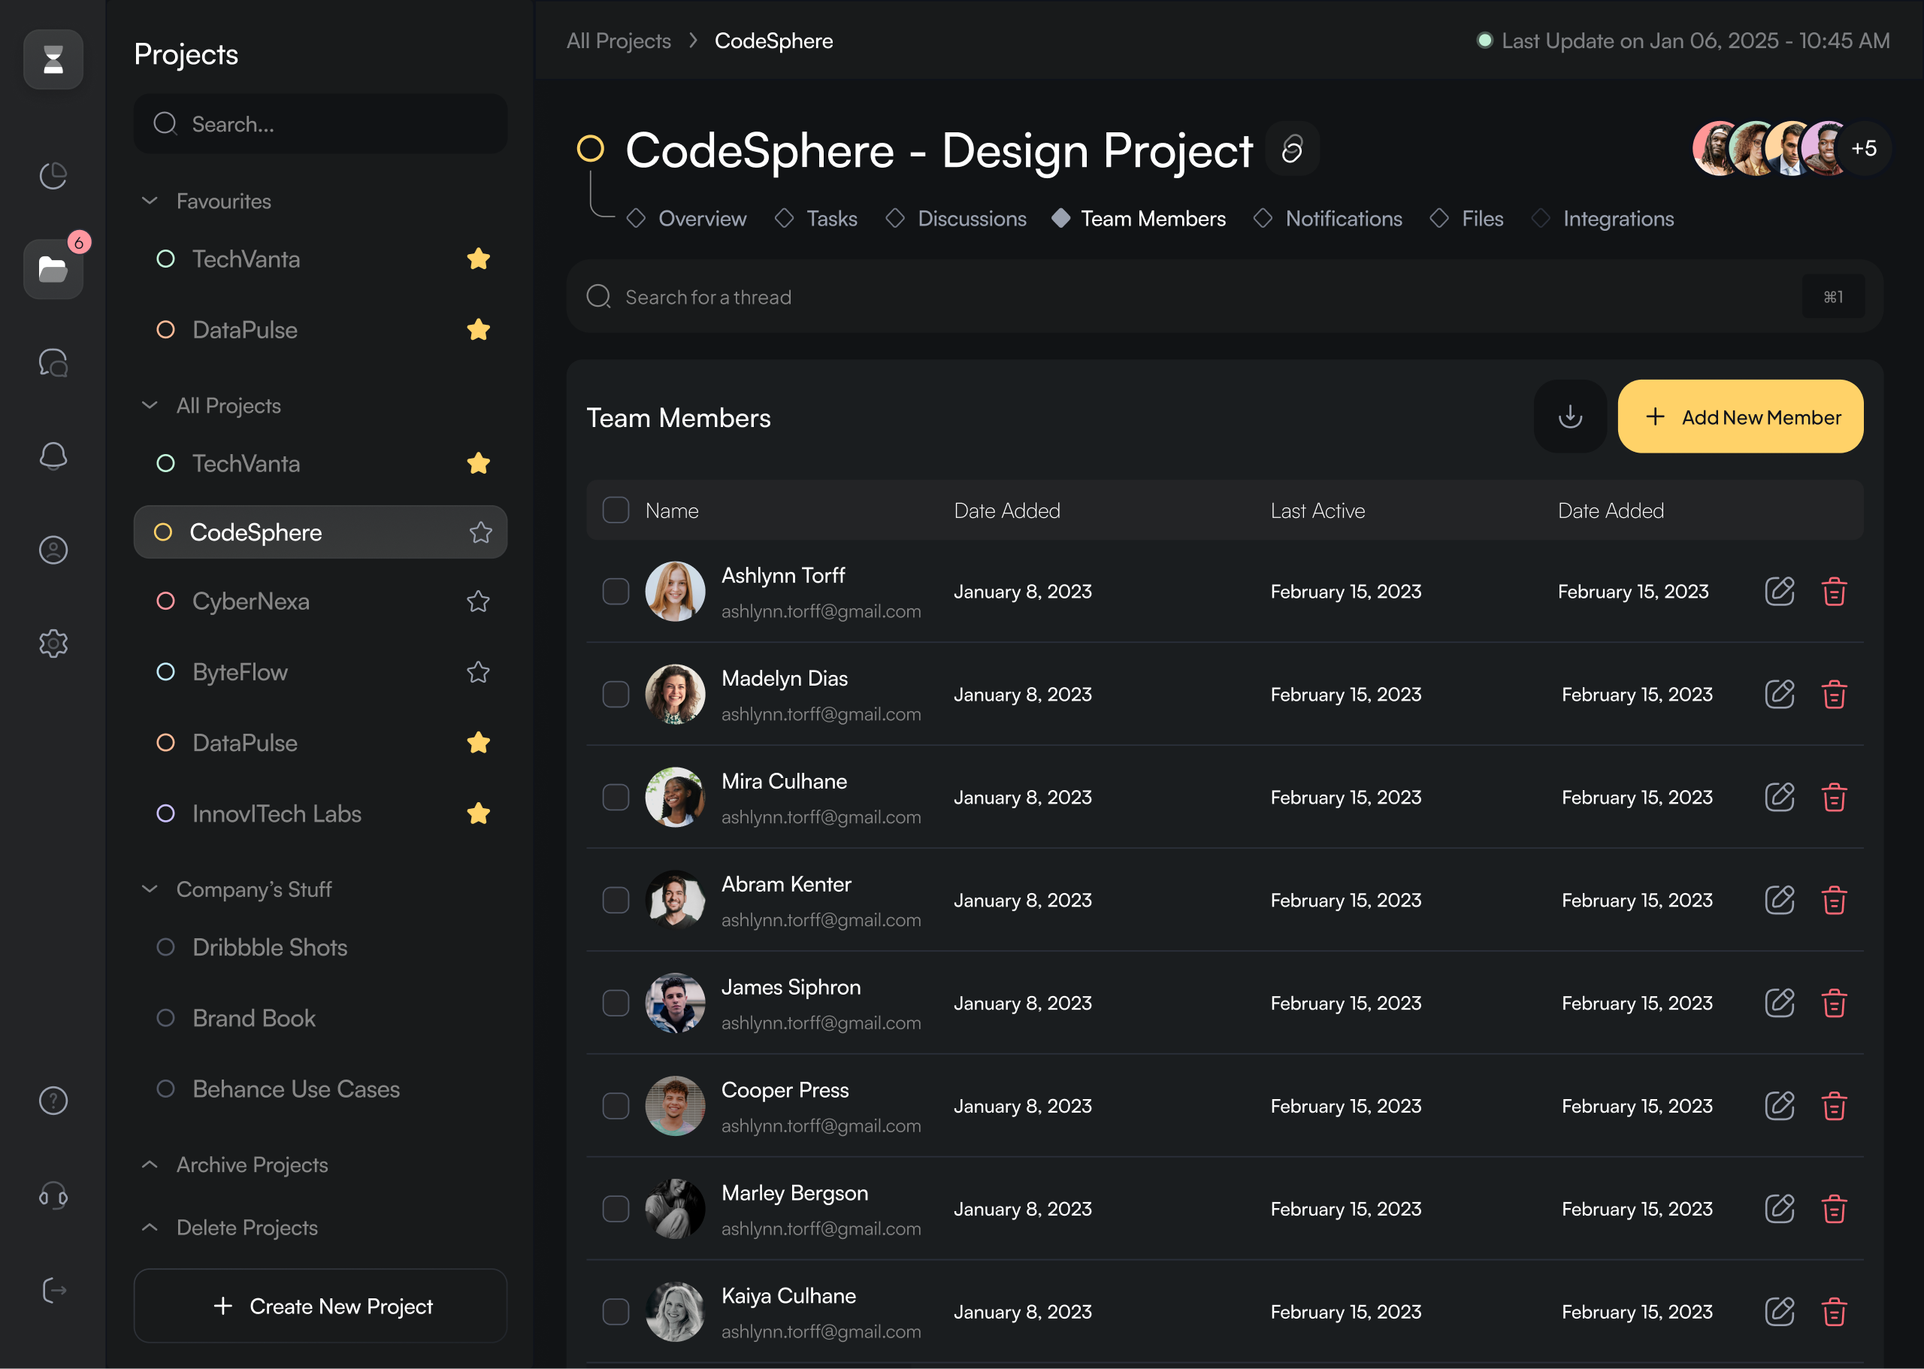Image resolution: width=1924 pixels, height=1369 pixels.
Task: Open the support headset icon
Action: tap(53, 1195)
